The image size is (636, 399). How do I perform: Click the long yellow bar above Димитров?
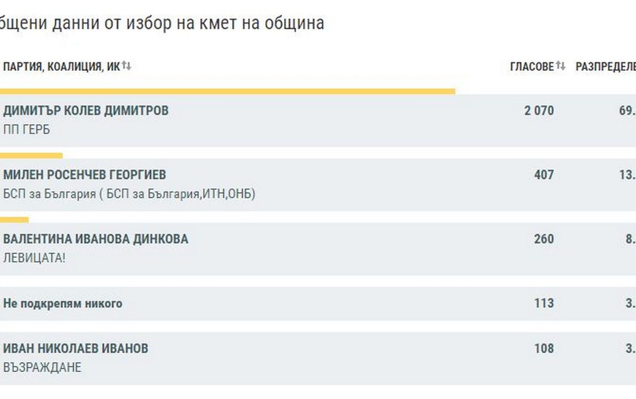tap(227, 91)
